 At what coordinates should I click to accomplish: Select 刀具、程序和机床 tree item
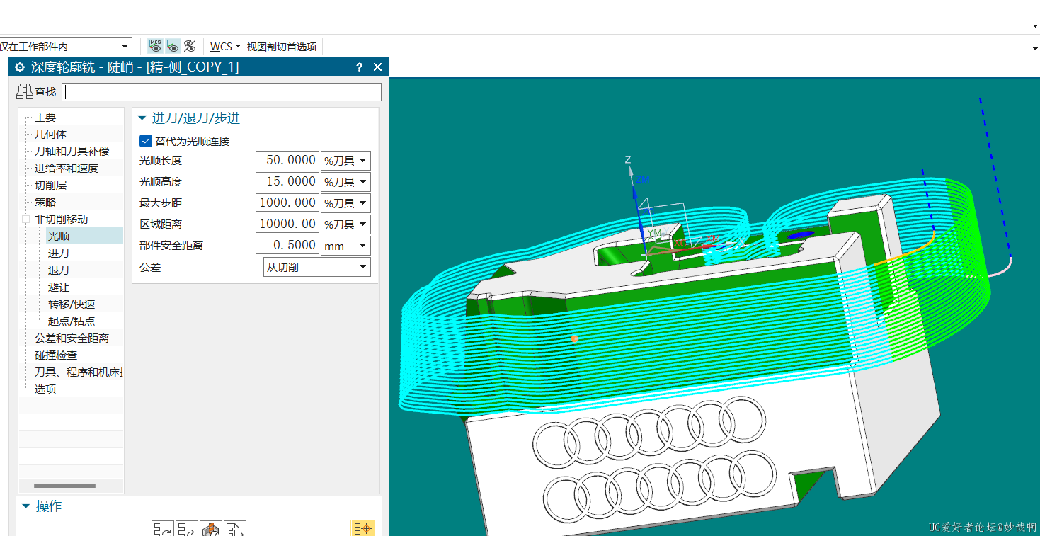coord(79,372)
